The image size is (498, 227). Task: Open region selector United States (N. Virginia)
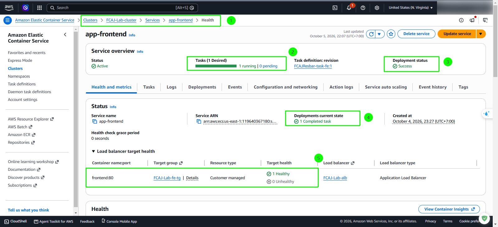[411, 8]
